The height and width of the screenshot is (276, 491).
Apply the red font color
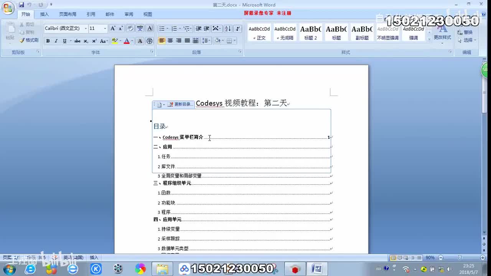[x=127, y=41]
